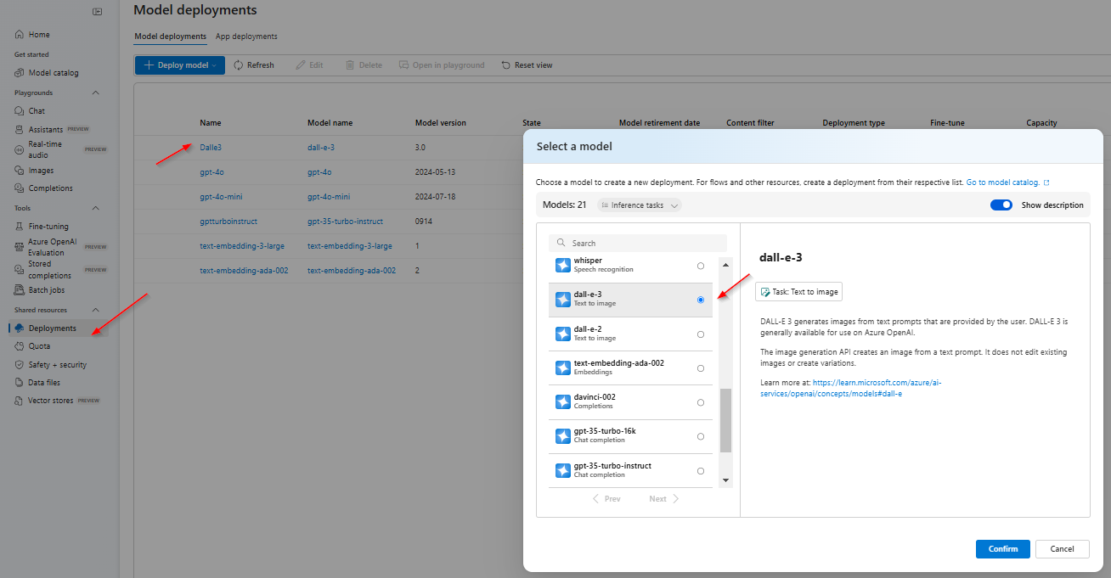Switch to the App deployments tab
This screenshot has height=578, width=1111.
[245, 36]
